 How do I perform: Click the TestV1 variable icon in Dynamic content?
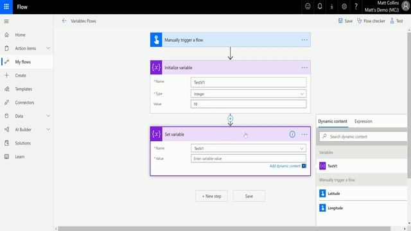pyautogui.click(x=322, y=166)
